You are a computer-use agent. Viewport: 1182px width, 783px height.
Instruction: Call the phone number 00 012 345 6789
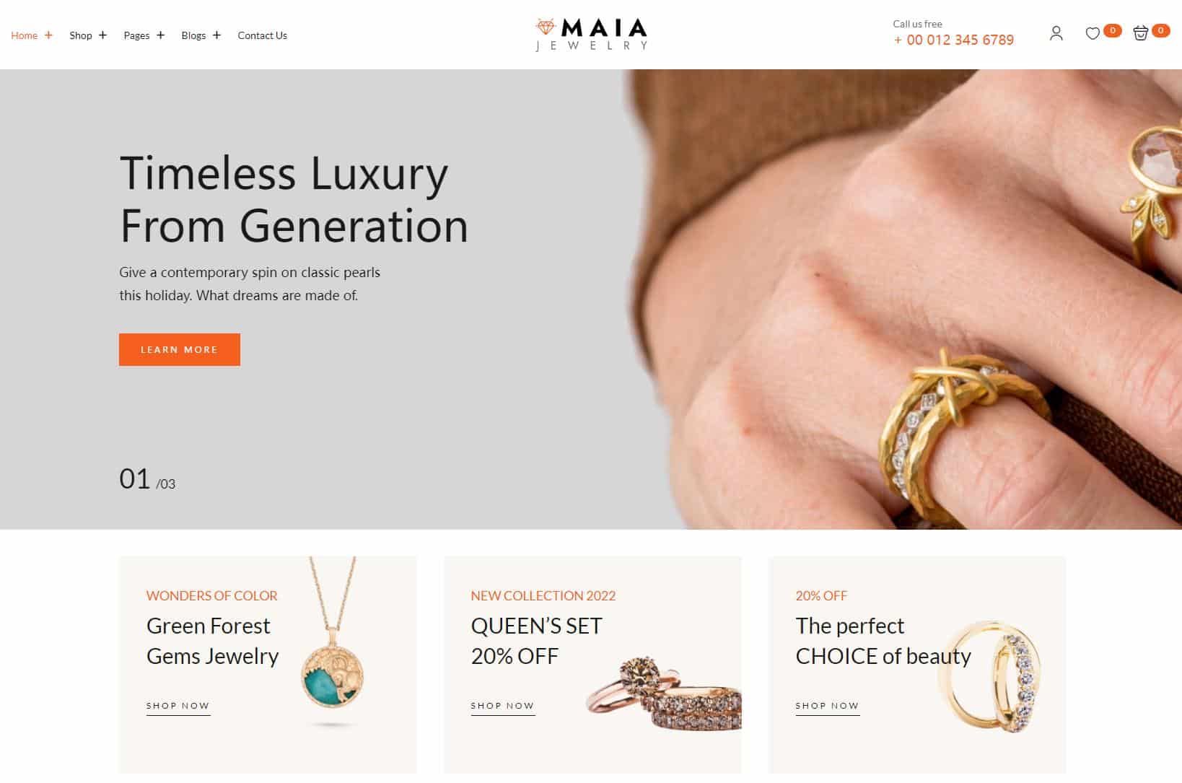pyautogui.click(x=953, y=40)
